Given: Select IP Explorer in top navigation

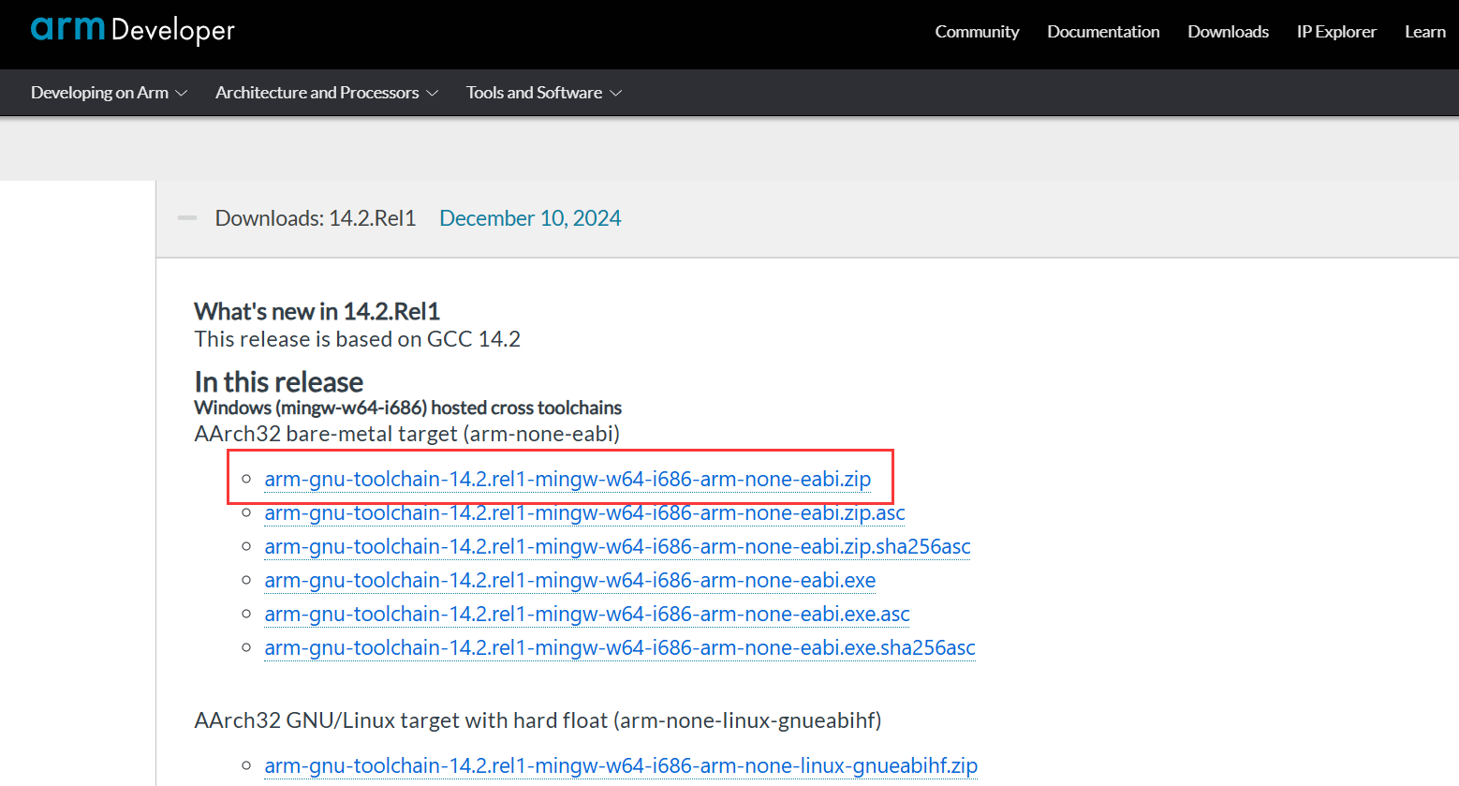Looking at the screenshot, I should pos(1336,32).
